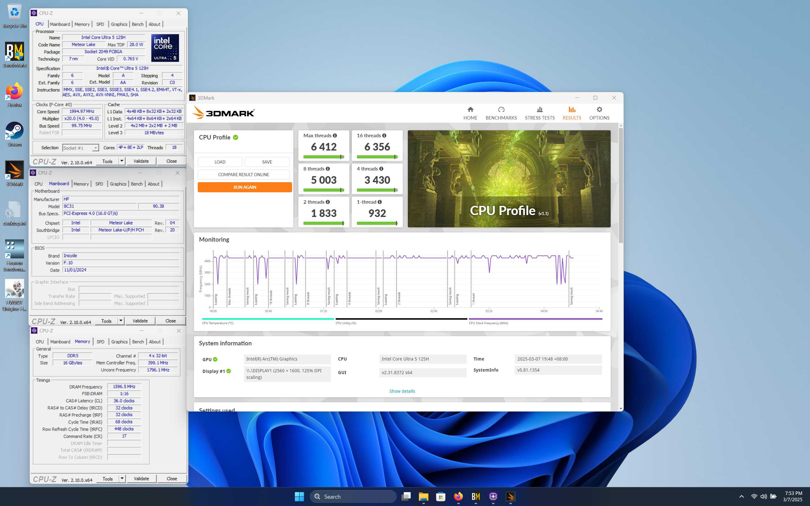Open Tools dropdown arrow in Mainboard CPU-Z
Viewport: 810px width, 506px height.
click(121, 321)
